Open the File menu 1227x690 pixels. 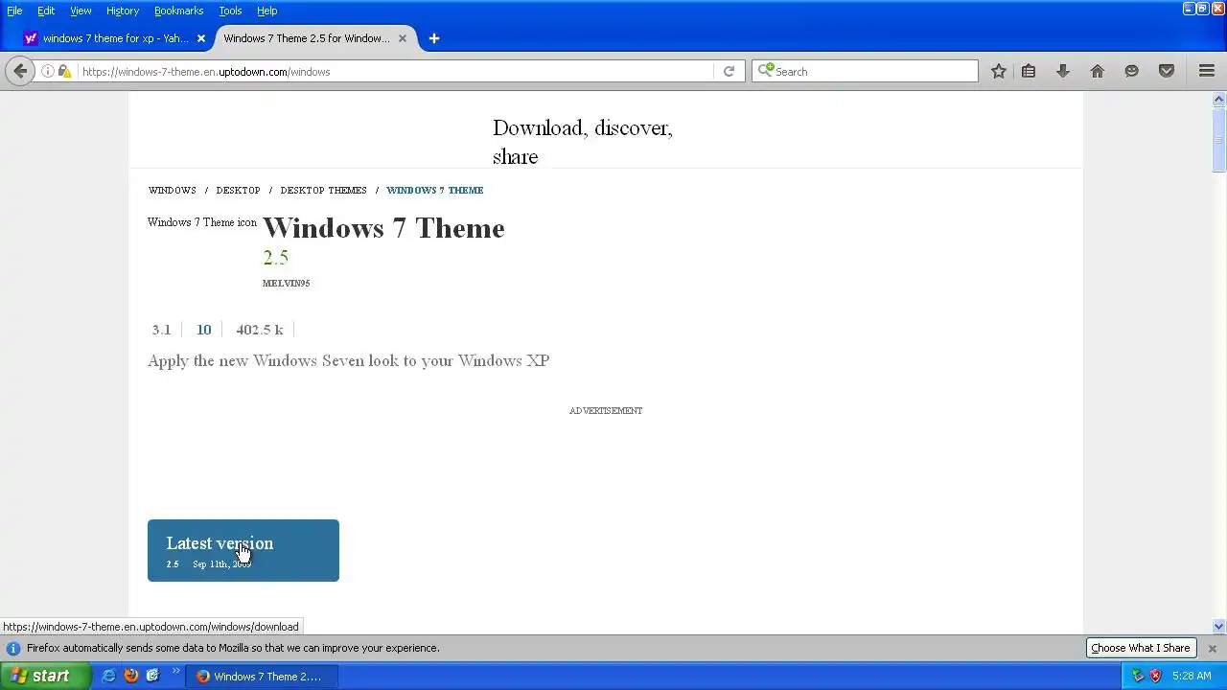[14, 11]
